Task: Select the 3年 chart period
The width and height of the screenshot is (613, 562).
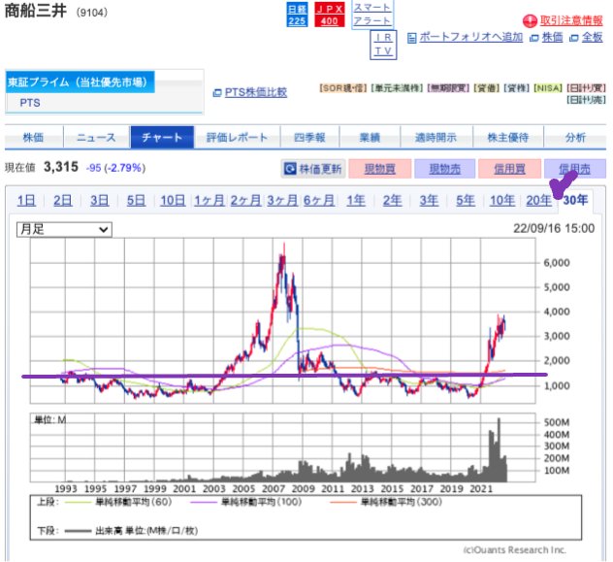Action: [430, 201]
